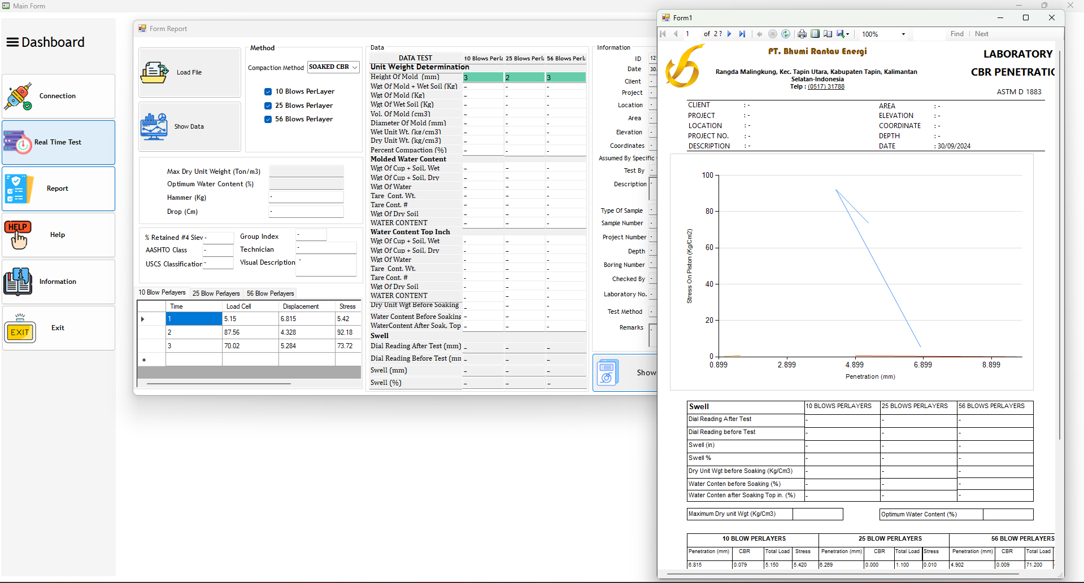The image size is (1084, 583).
Task: Uncheck the 25 Blows Perlayer option
Action: click(x=268, y=106)
